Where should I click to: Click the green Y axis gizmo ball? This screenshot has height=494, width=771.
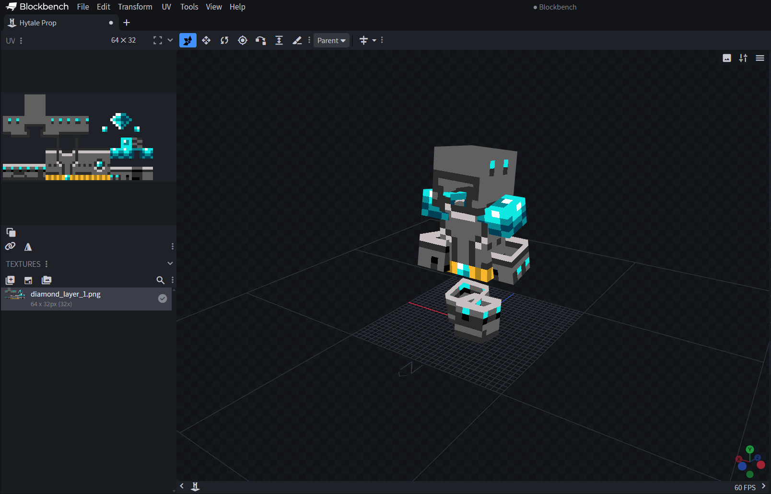click(750, 449)
